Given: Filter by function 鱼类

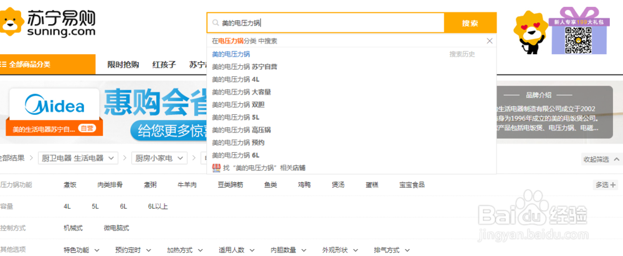Looking at the screenshot, I should pyautogui.click(x=270, y=185).
